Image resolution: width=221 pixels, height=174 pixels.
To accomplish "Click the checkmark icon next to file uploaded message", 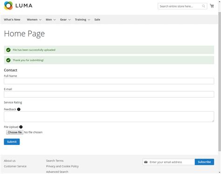I will pos(8,50).
